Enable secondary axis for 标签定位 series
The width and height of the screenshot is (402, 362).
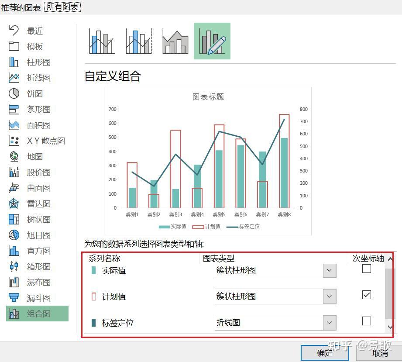367,321
